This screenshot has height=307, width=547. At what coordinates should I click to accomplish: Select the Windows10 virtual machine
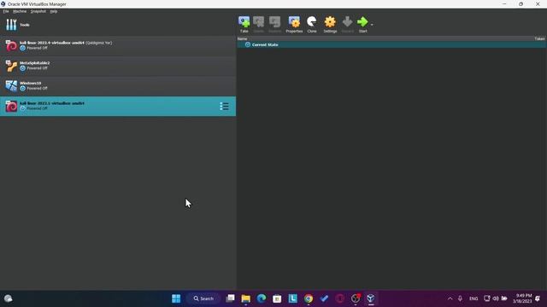[x=118, y=86]
